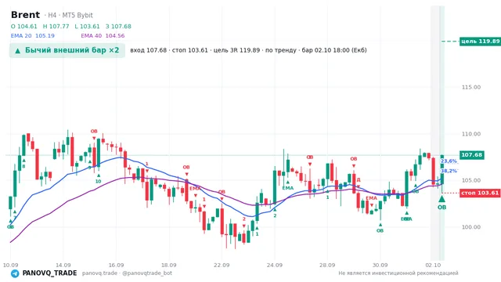Click the '110.00' price axis label

click(x=471, y=134)
